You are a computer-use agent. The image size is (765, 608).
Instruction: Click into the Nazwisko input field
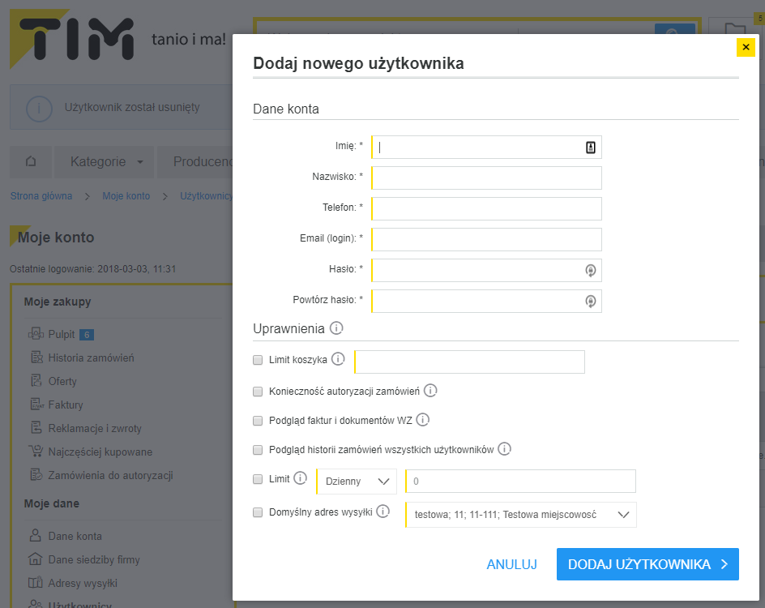[486, 178]
